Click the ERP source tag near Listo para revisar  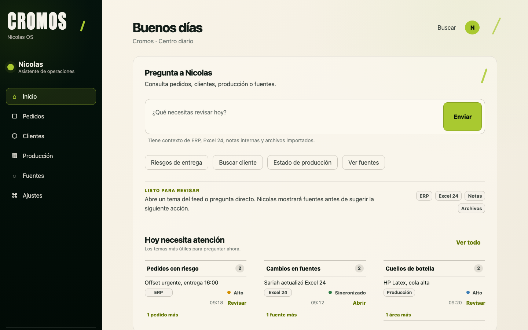coord(424,196)
